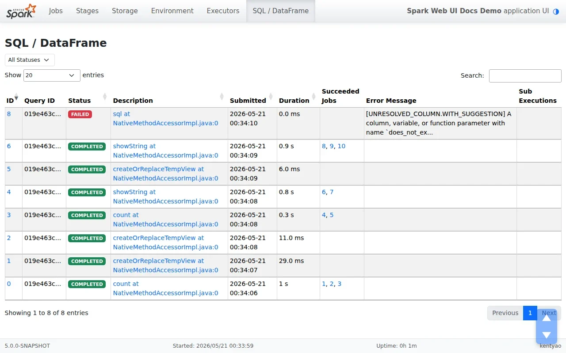
Task: Open failed query ID 8 link
Action: pos(9,114)
